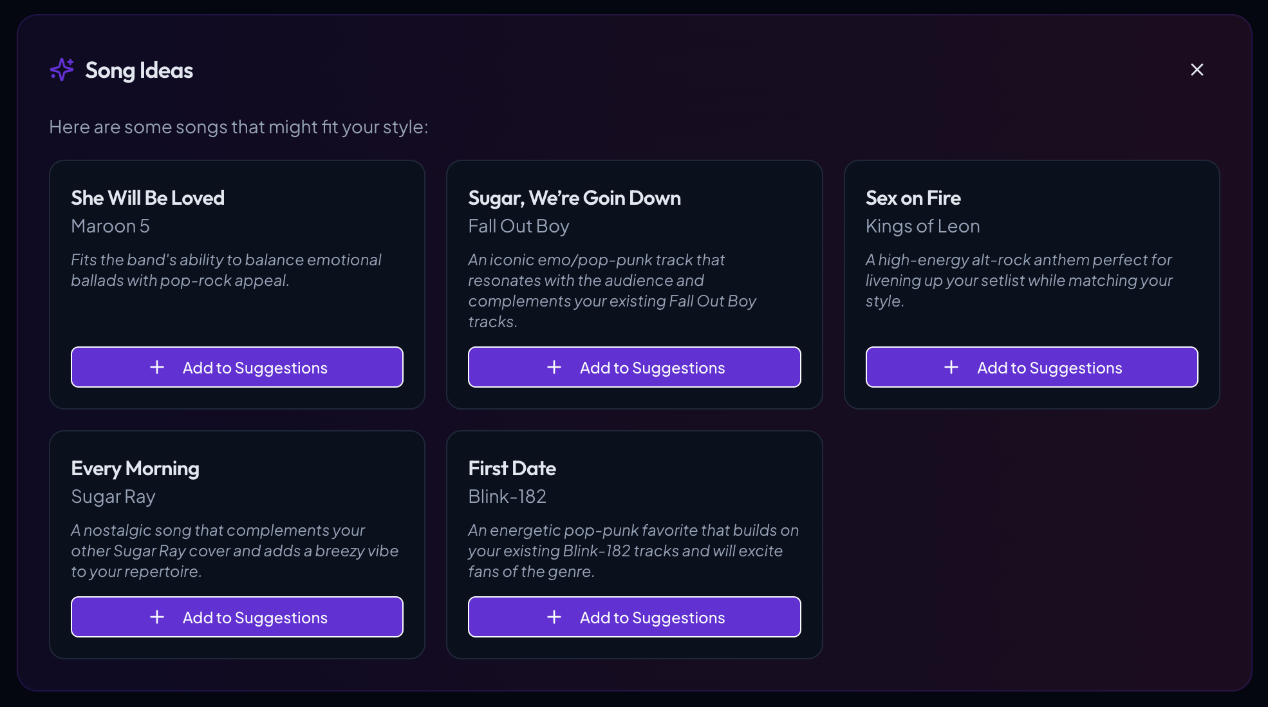1268x707 pixels.
Task: Add Sugar, We're Goin Down to suggestions
Action: [634, 367]
